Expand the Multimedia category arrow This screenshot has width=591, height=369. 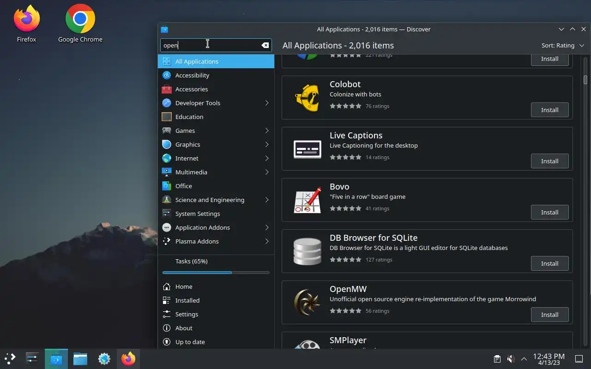(266, 172)
